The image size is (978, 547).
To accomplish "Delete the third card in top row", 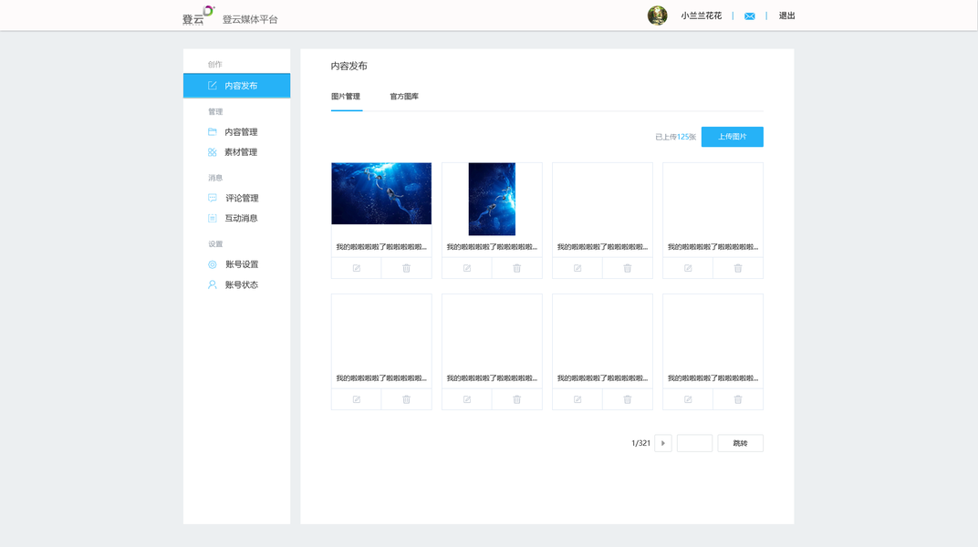I will 628,268.
